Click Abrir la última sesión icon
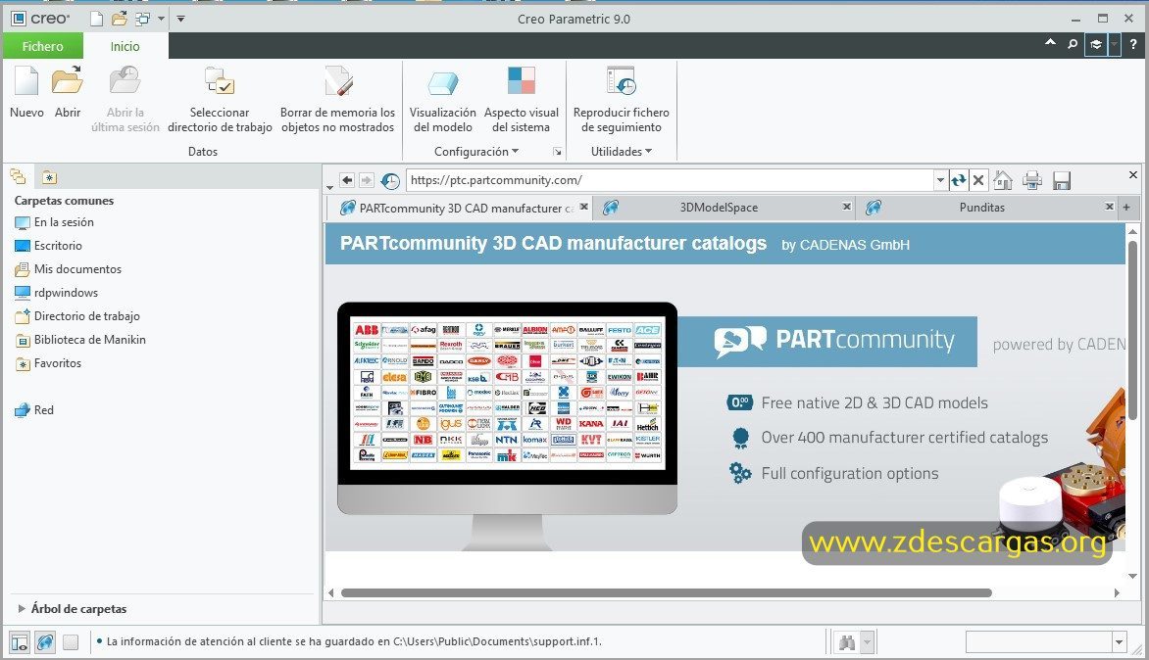The height and width of the screenshot is (660, 1149). (125, 80)
